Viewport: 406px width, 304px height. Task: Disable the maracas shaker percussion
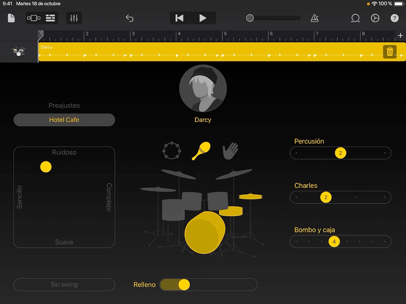[201, 151]
